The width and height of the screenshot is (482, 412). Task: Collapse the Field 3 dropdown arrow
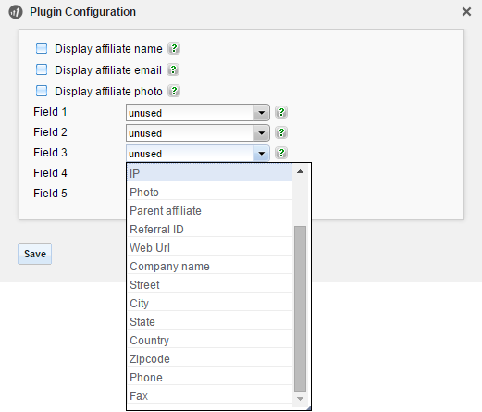coord(261,154)
